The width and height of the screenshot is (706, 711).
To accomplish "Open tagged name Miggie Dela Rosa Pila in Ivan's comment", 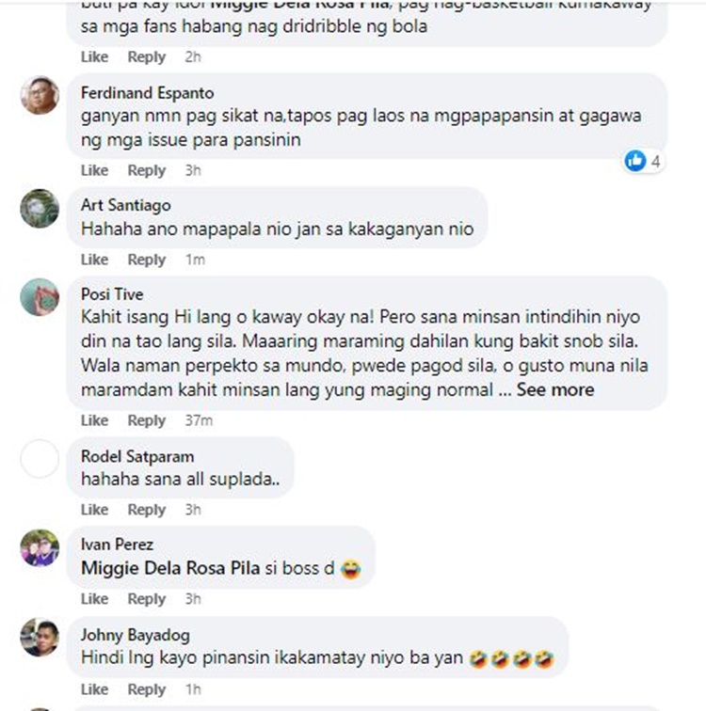I will 170,568.
